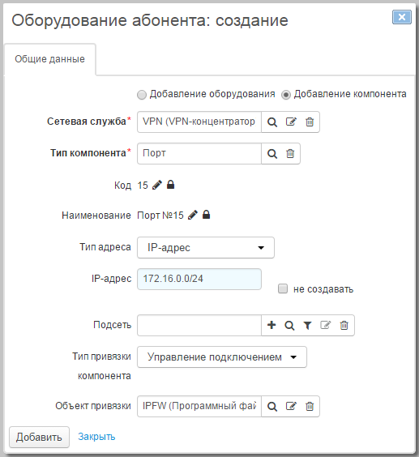The image size is (419, 457).
Task: Clear the Подсеть field with trash icon
Action: click(x=344, y=325)
